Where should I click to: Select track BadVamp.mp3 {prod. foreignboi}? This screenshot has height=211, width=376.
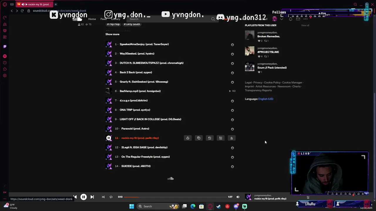(x=140, y=91)
